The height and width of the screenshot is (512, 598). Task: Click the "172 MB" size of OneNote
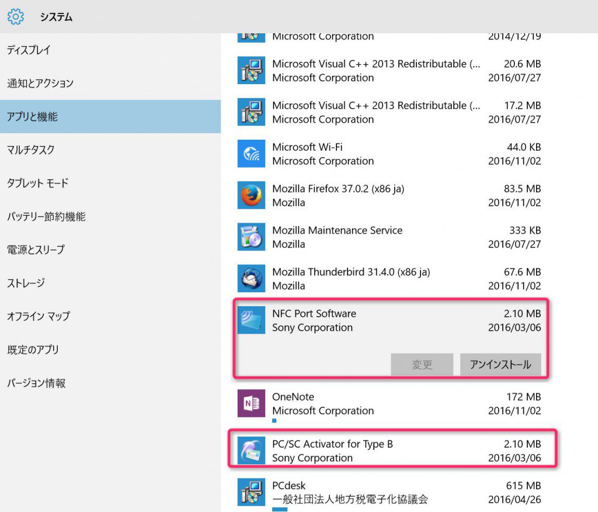pos(524,397)
